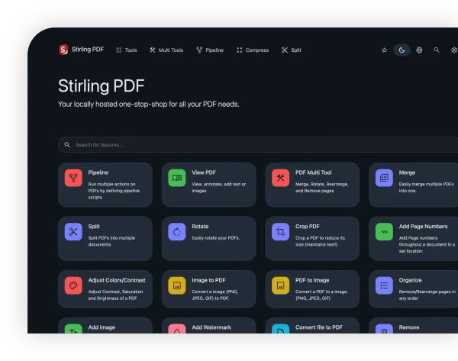The image size is (458, 361).
Task: Toggle dark mode with moon icon
Action: pyautogui.click(x=402, y=50)
